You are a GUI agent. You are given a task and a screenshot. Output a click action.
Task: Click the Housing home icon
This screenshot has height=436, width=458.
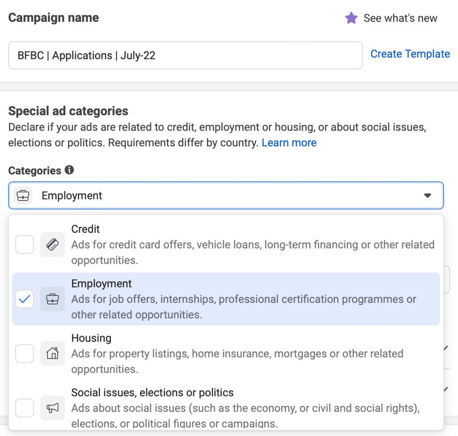point(52,354)
